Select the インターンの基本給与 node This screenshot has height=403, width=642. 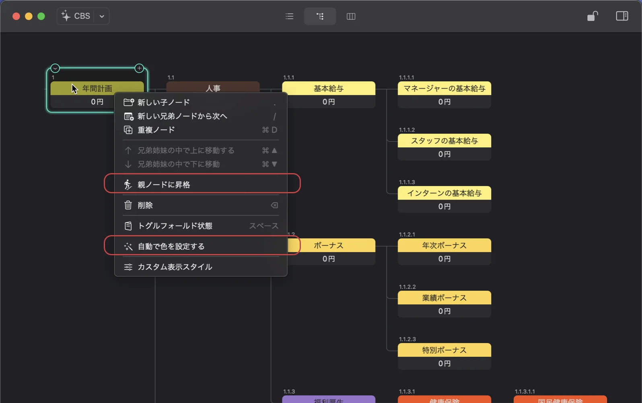444,193
